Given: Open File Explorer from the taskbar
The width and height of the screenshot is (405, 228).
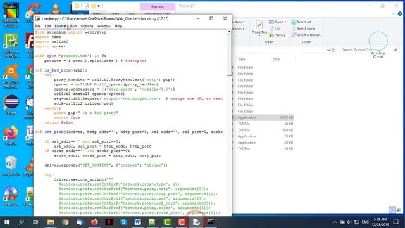Looking at the screenshot, I should pos(51,222).
